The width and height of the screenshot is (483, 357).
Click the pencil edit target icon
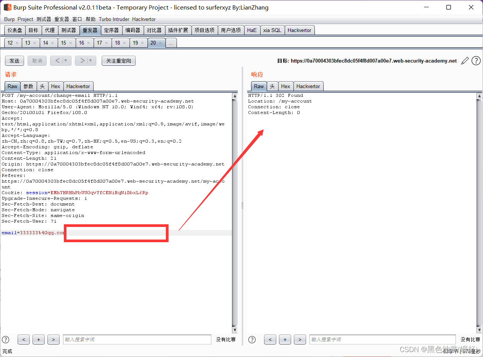tap(465, 61)
